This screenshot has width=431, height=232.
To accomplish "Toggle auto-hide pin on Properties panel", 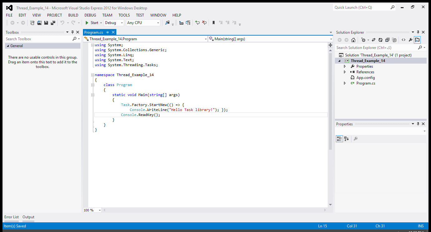I will [x=418, y=124].
